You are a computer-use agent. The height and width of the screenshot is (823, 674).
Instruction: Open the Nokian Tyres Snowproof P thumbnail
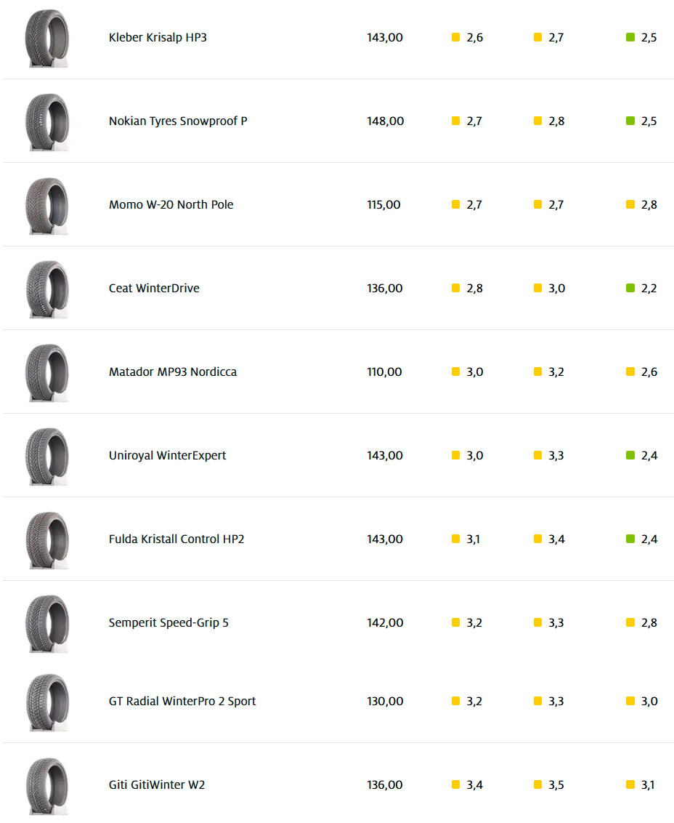(x=47, y=121)
